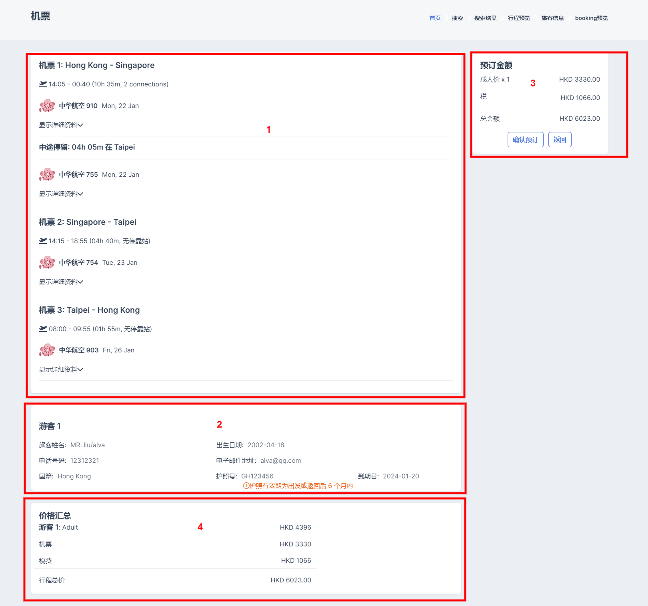Click China Airlines logo for flight 755
This screenshot has height=606, width=648.
tap(47, 174)
